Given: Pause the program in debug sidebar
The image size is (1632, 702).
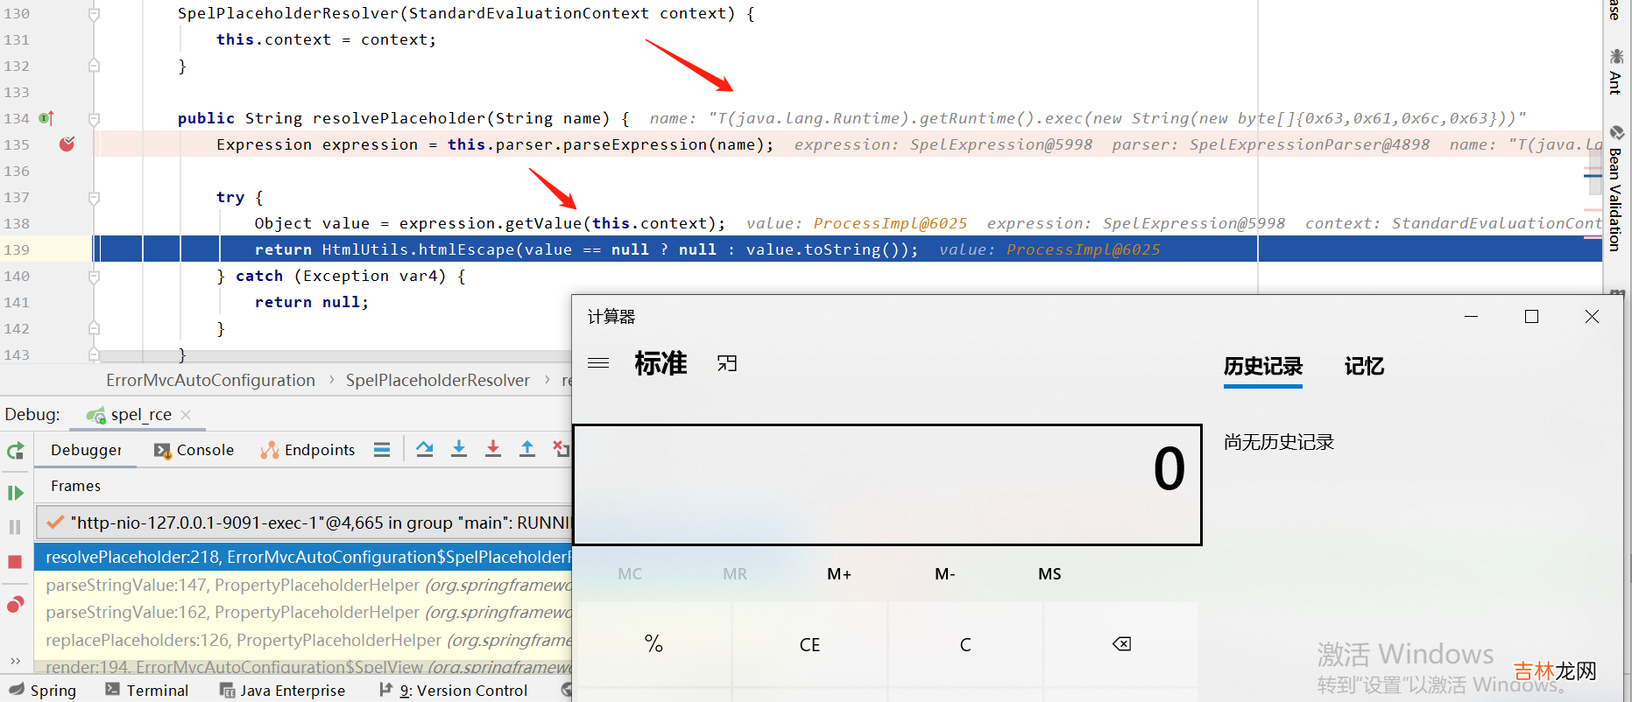Looking at the screenshot, I should pyautogui.click(x=15, y=527).
